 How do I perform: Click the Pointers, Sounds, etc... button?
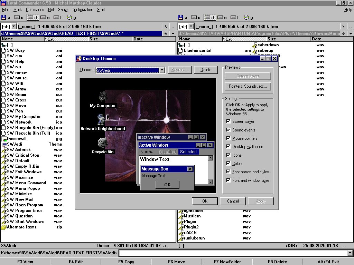[248, 86]
